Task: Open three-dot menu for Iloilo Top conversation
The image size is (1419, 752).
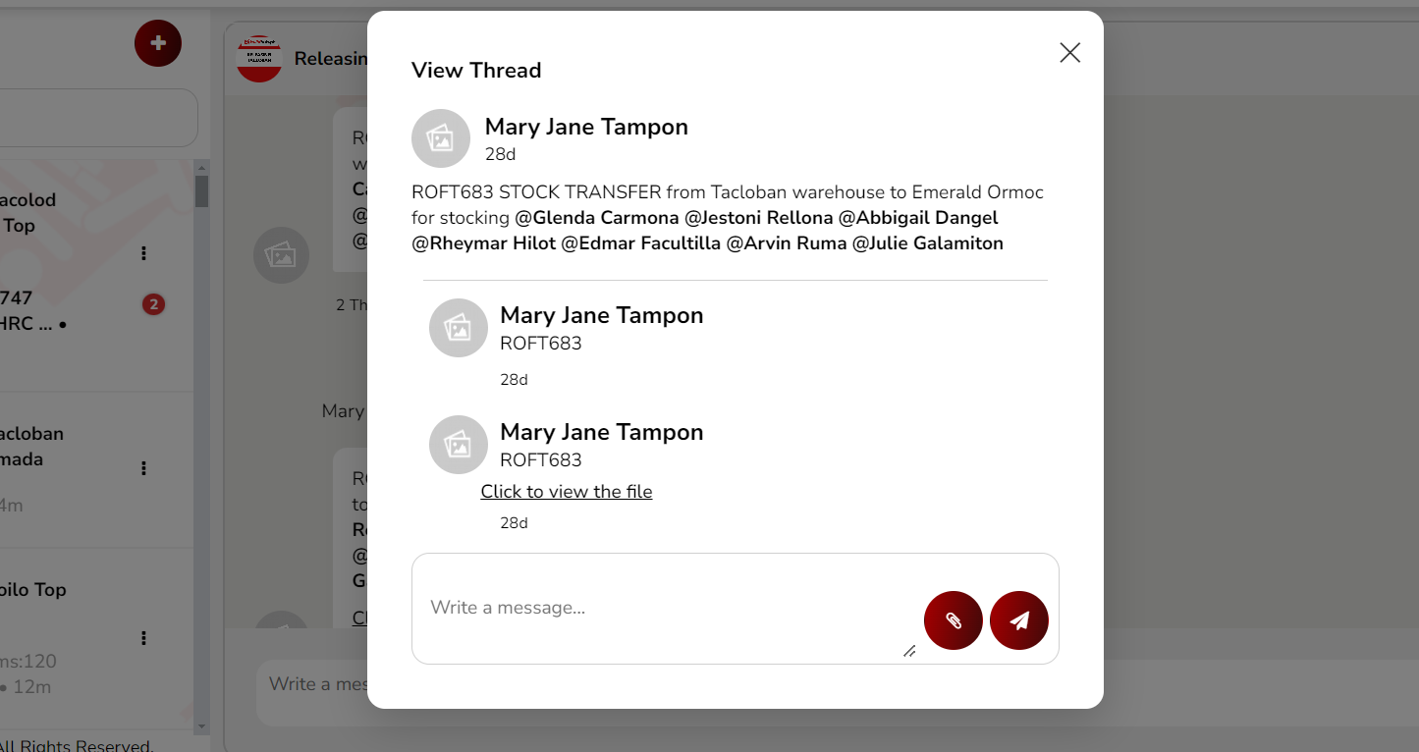Action: coord(143,638)
